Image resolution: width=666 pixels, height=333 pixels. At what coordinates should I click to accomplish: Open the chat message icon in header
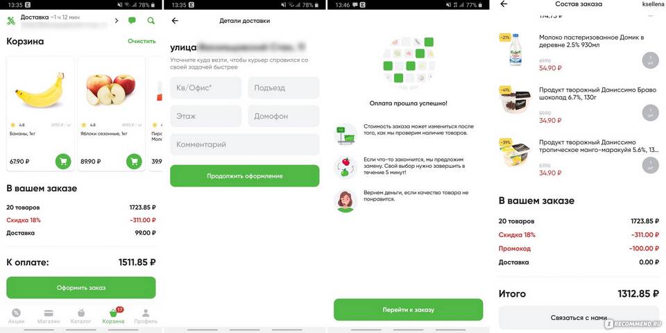[132, 20]
